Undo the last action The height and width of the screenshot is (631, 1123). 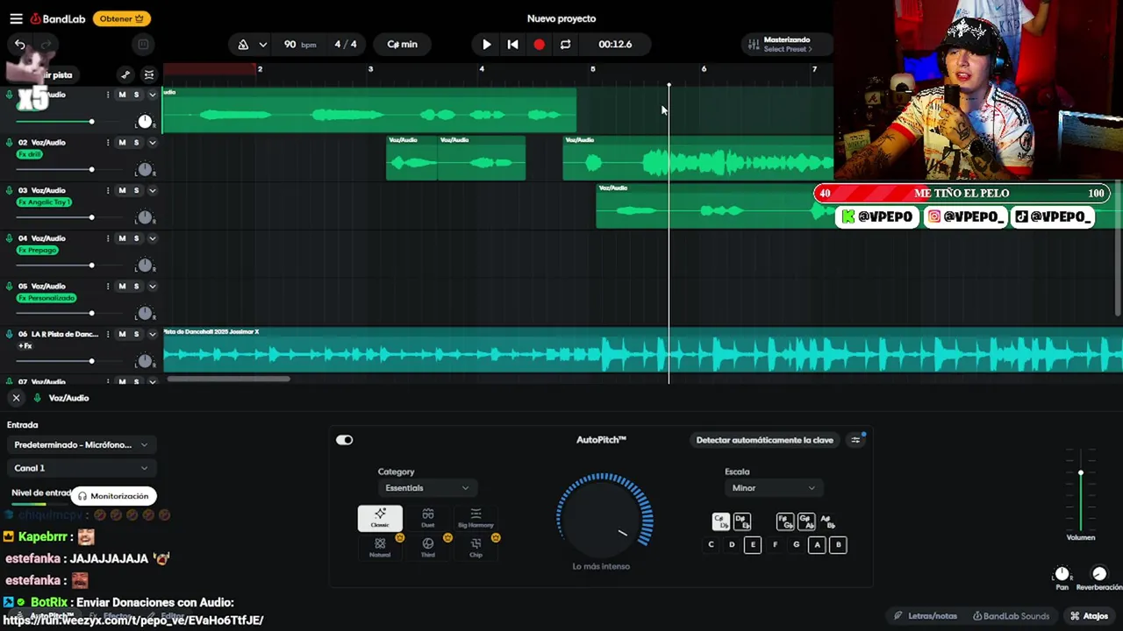(19, 44)
